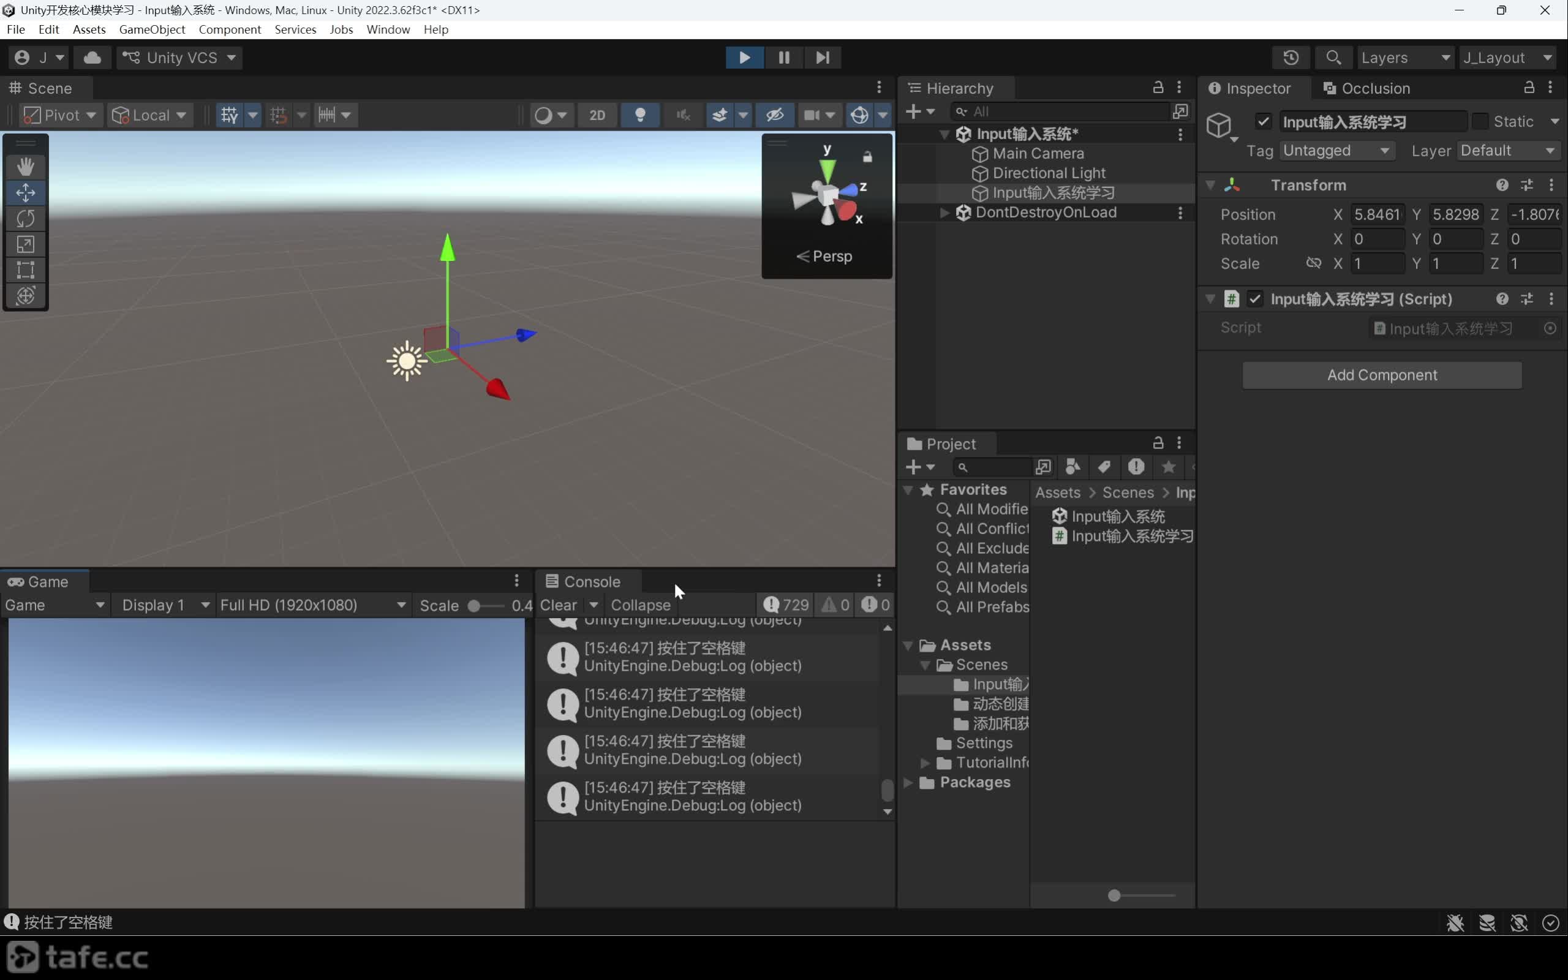Open the File menu
The width and height of the screenshot is (1568, 980).
point(15,29)
